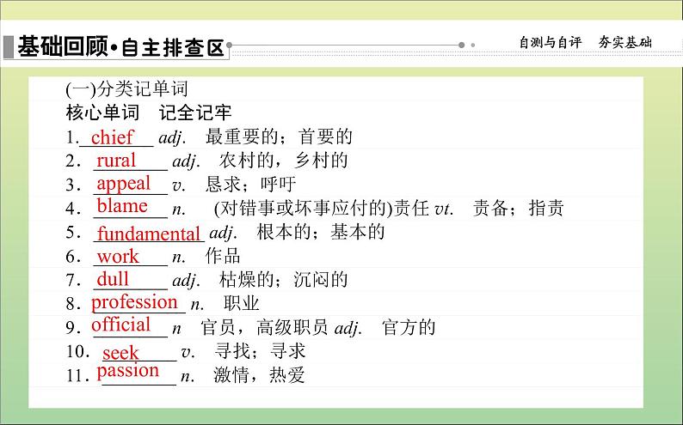Click the definition '寻找；寻求'
This screenshot has height=425, width=683.
(260, 351)
